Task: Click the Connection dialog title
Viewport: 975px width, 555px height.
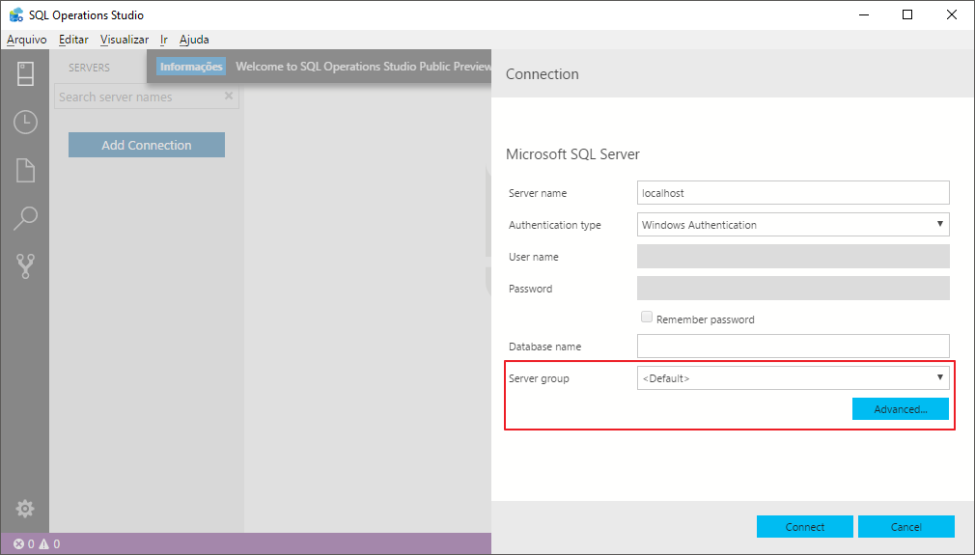Action: click(x=543, y=74)
